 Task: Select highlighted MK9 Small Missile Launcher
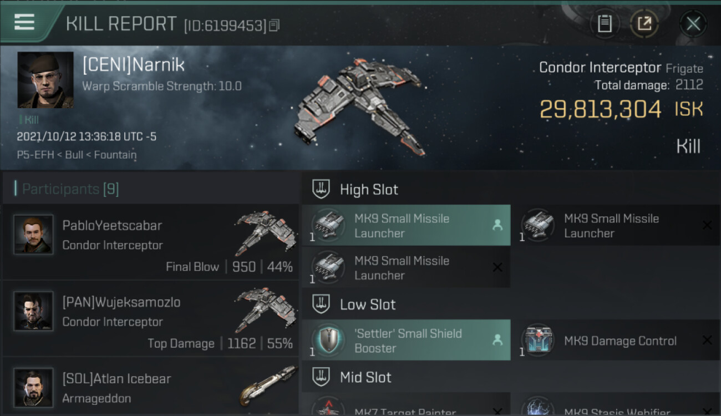point(406,225)
